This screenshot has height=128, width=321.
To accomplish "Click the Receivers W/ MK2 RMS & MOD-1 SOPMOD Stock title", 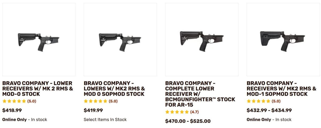I will 281,89.
